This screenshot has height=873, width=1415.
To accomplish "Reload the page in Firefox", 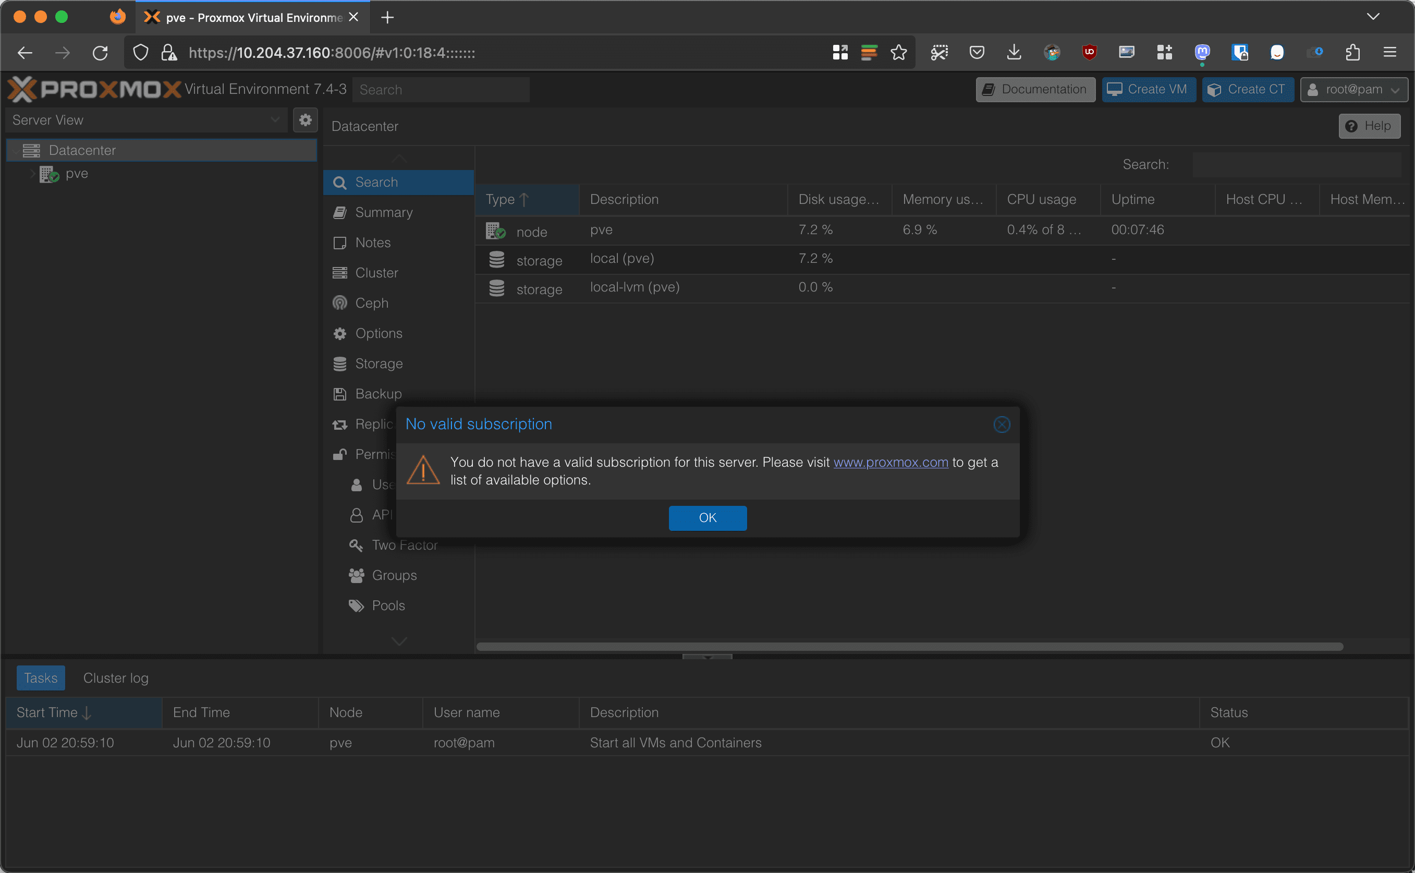I will [x=101, y=53].
